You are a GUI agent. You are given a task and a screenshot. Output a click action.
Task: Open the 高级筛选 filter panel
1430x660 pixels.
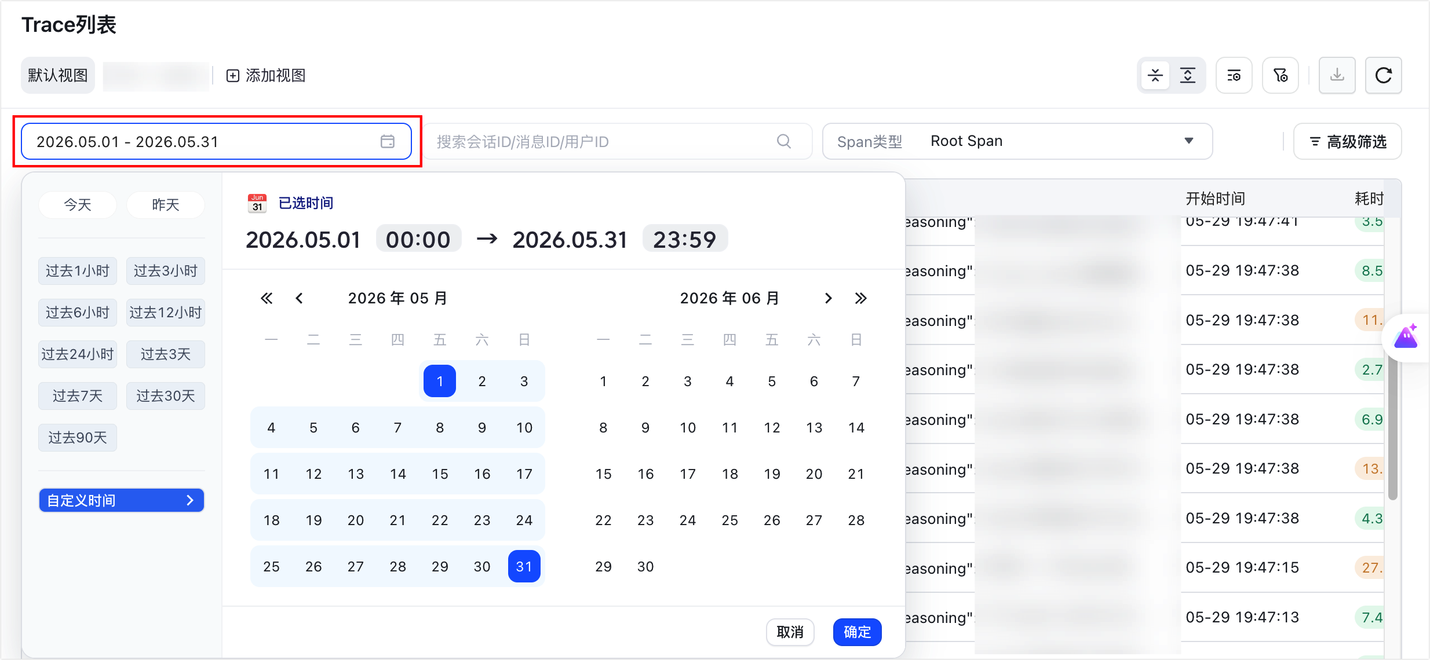click(1347, 141)
